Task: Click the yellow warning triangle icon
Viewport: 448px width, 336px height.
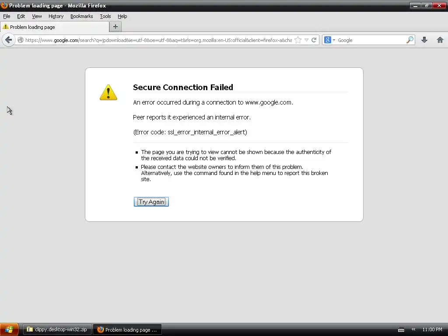Action: coord(108,92)
